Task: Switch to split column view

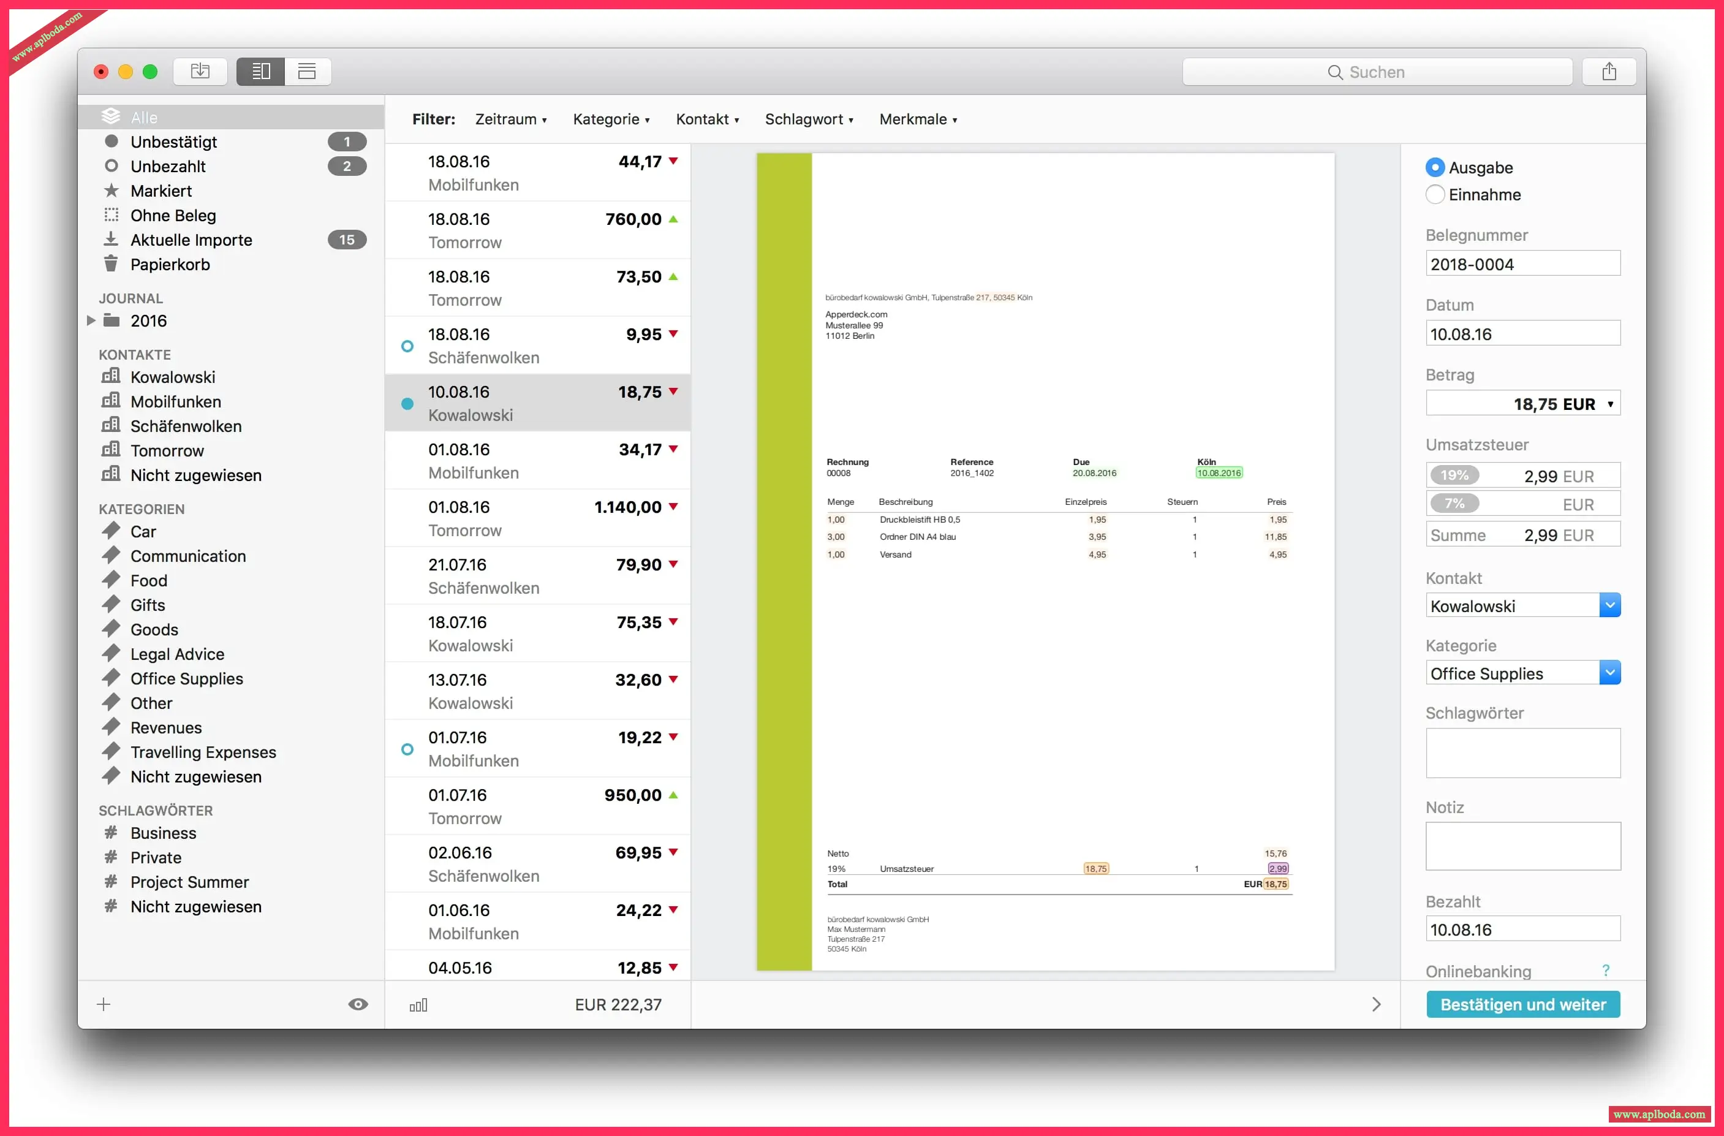Action: tap(261, 71)
